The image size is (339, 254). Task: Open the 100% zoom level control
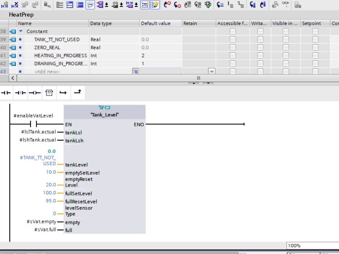click(x=295, y=246)
